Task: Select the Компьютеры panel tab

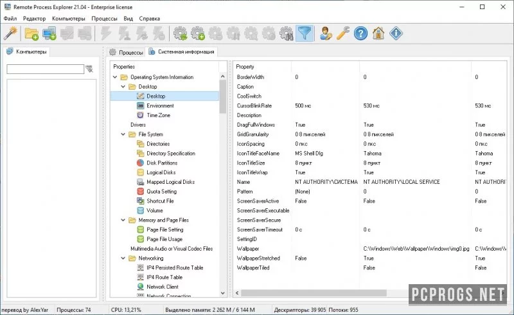Action: (26, 51)
